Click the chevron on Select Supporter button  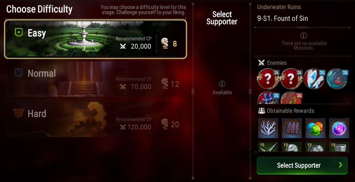point(341,165)
